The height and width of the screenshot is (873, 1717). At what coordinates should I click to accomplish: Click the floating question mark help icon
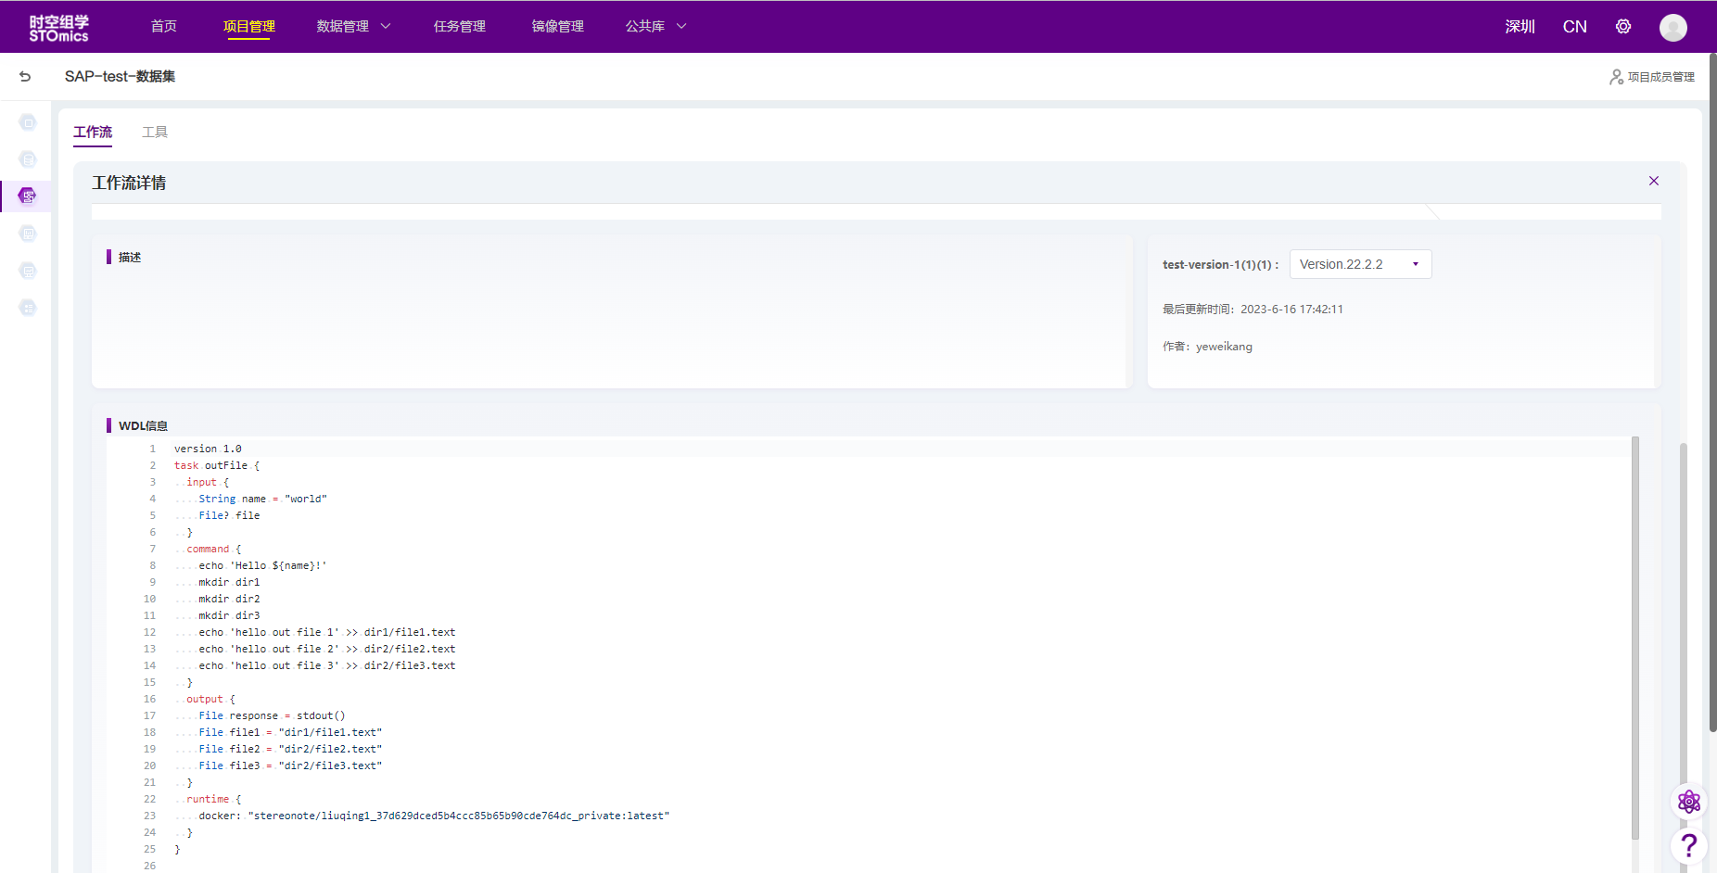1688,845
